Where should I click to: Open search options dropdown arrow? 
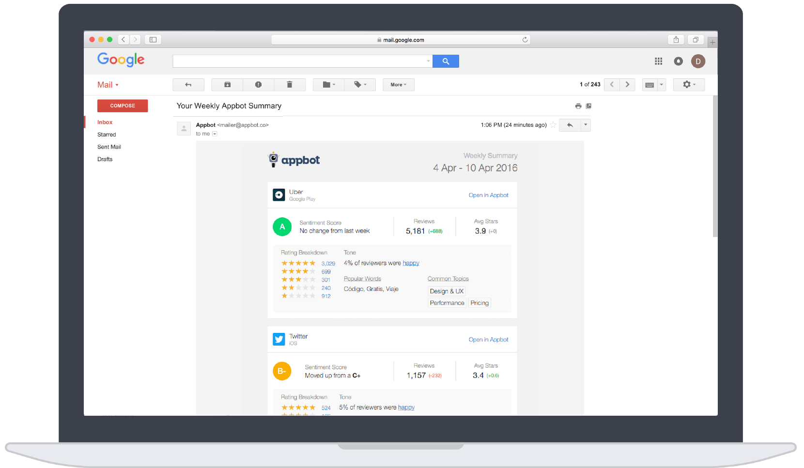tap(428, 61)
